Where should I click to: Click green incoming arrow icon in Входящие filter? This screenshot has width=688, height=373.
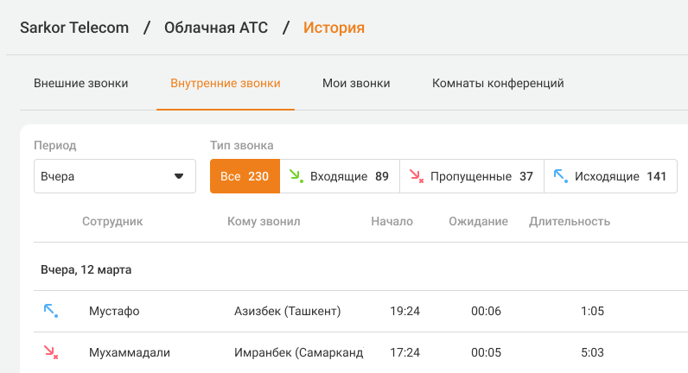coord(296,176)
